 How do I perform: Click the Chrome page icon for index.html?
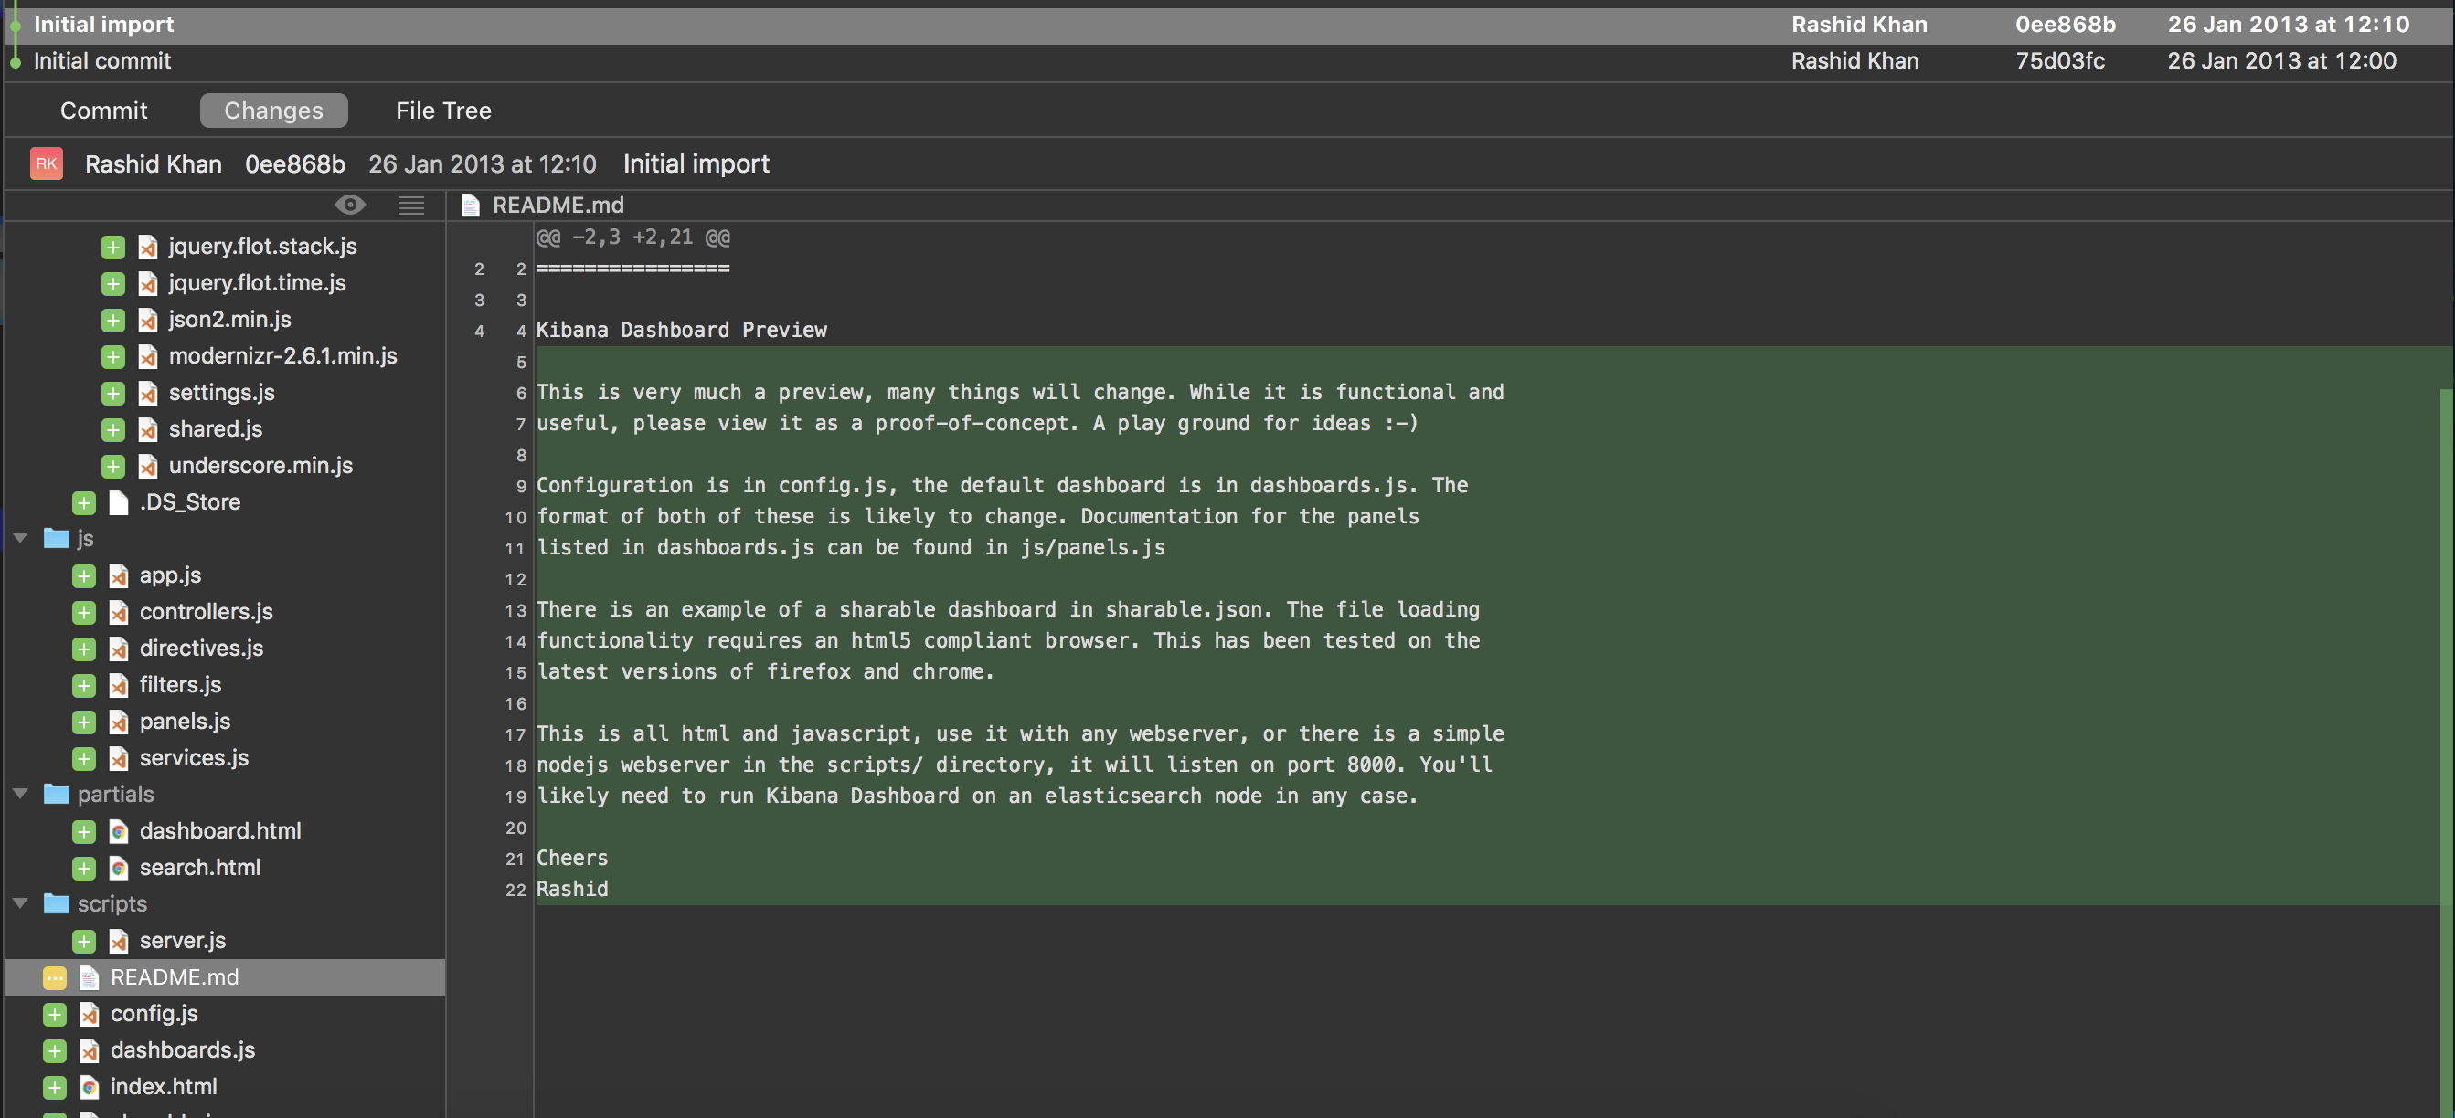click(x=89, y=1087)
